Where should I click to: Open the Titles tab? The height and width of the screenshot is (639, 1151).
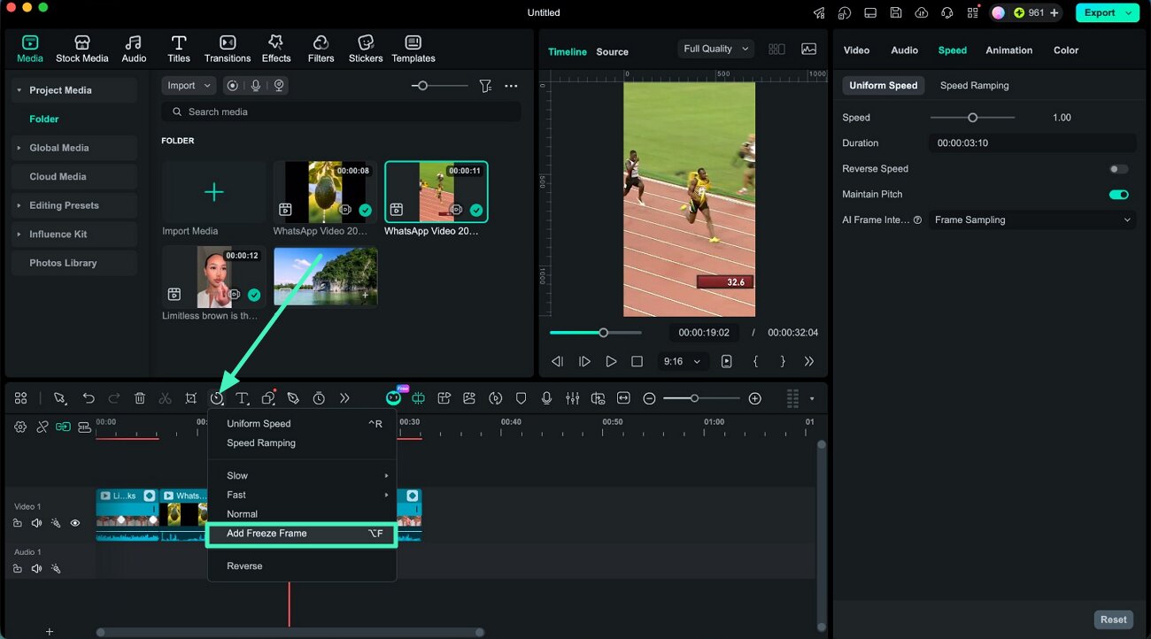pyautogui.click(x=179, y=50)
